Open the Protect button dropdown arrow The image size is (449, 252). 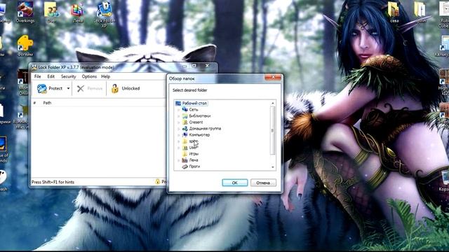click(x=68, y=89)
